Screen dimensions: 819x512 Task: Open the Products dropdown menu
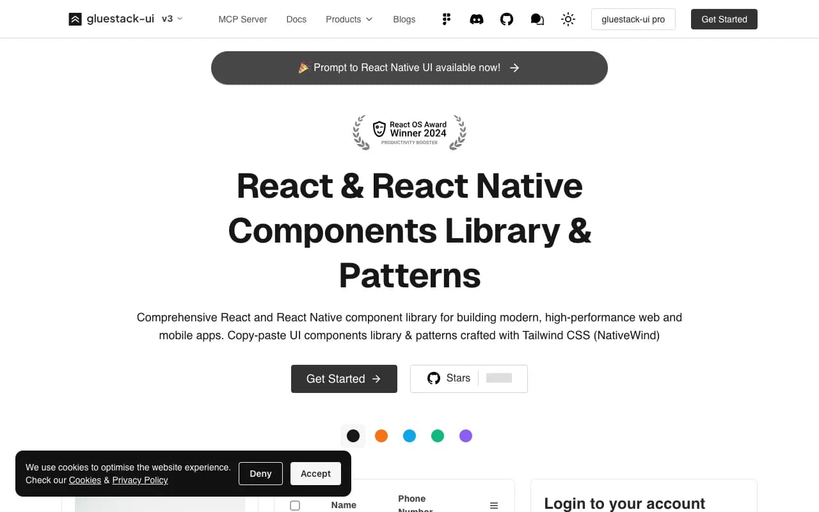point(349,19)
